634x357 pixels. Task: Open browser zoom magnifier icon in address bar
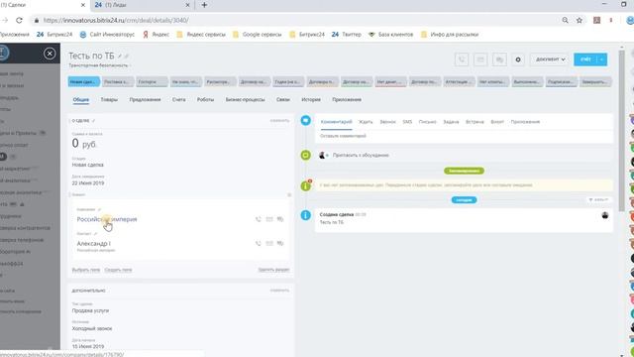pyautogui.click(x=565, y=20)
